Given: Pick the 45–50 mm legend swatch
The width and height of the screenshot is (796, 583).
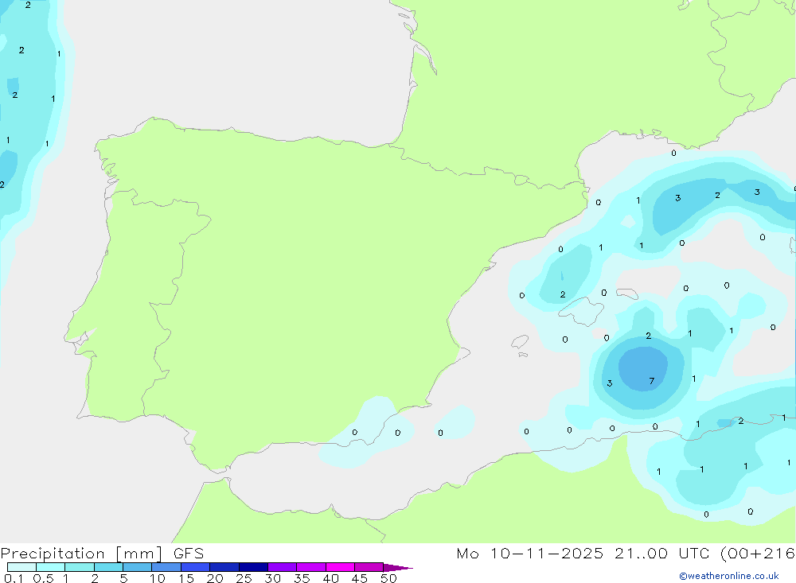Looking at the screenshot, I should 369,567.
